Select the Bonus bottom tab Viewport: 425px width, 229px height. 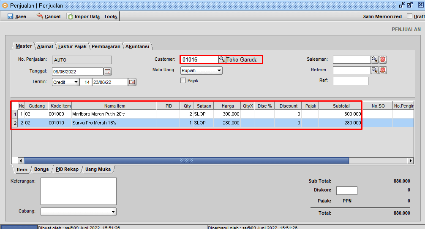coord(41,169)
